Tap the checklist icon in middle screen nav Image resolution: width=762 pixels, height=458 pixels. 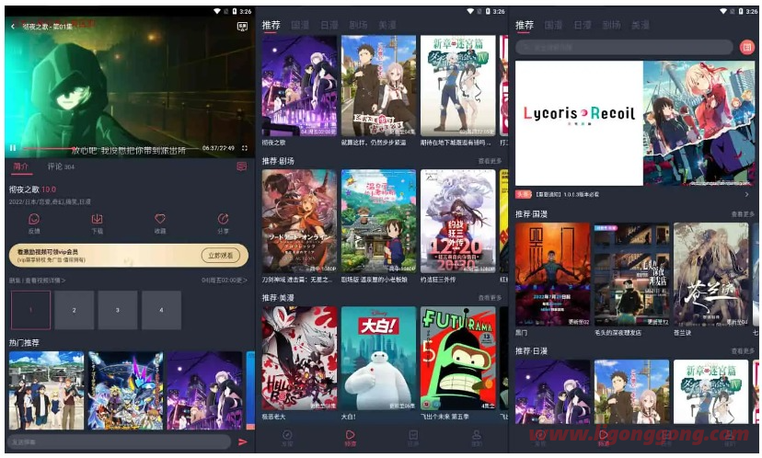click(x=413, y=437)
